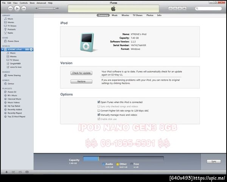The width and height of the screenshot is (227, 182).
Task: Click the Check for Update button
Action: click(81, 73)
